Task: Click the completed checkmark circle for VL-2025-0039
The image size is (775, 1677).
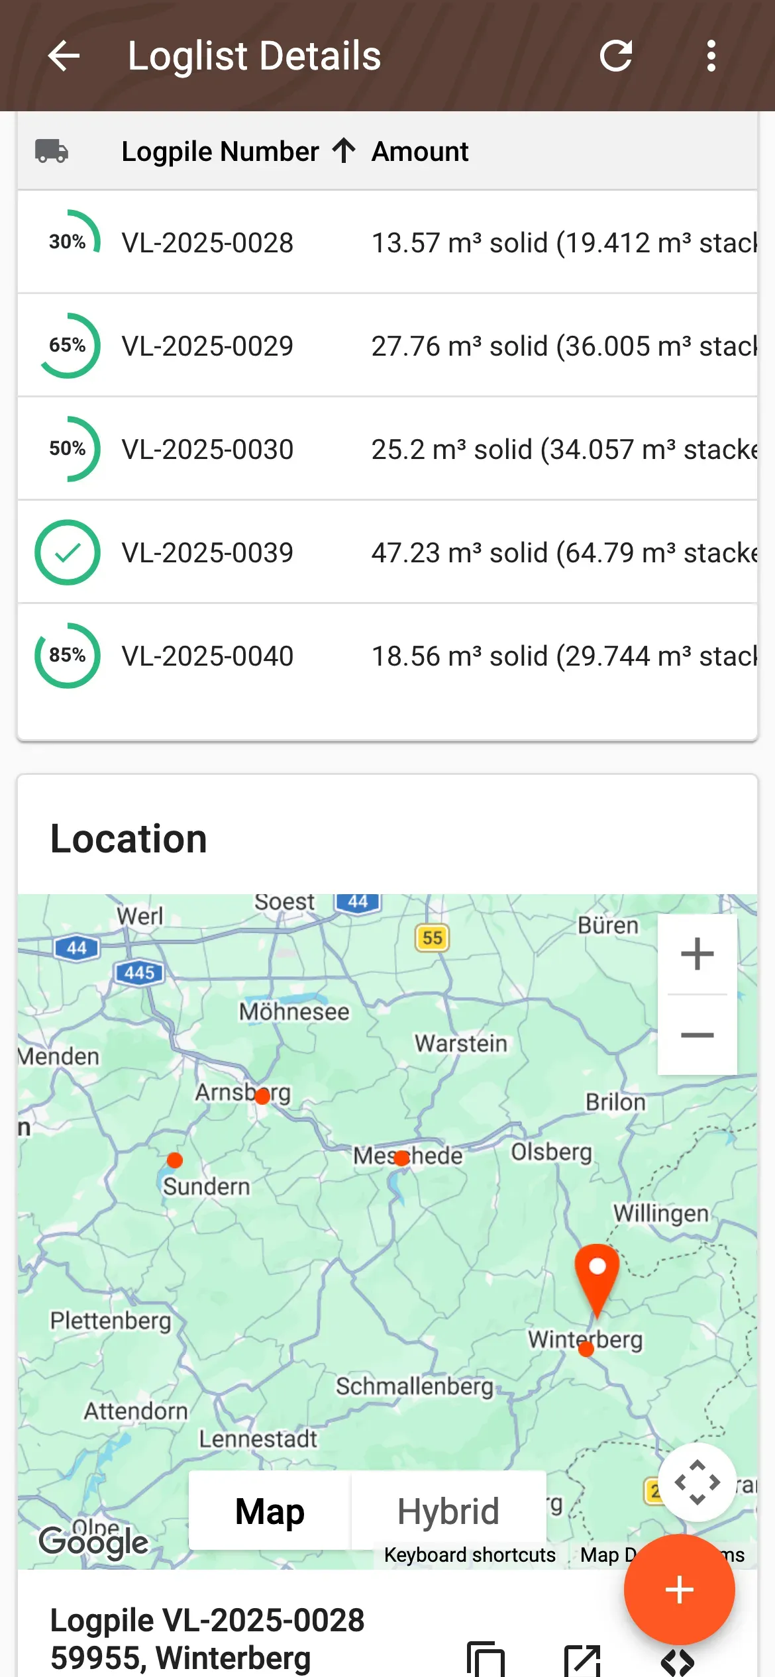Action: click(x=68, y=552)
